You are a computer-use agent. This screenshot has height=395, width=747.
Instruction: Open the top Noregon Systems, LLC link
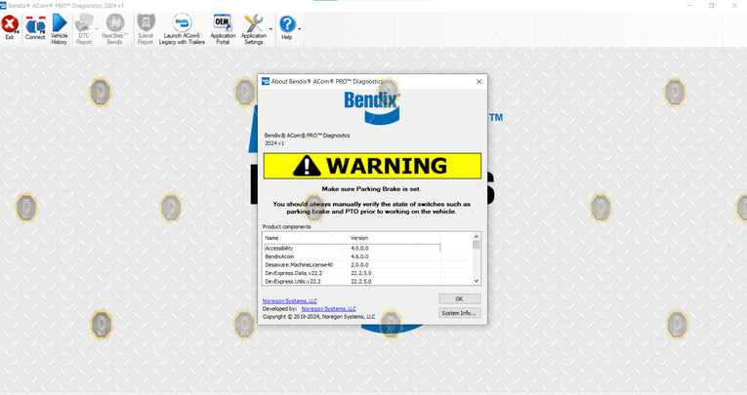click(x=283, y=301)
